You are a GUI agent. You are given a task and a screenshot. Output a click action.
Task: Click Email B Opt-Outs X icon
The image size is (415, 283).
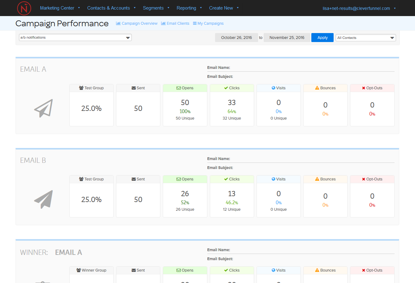(x=364, y=179)
